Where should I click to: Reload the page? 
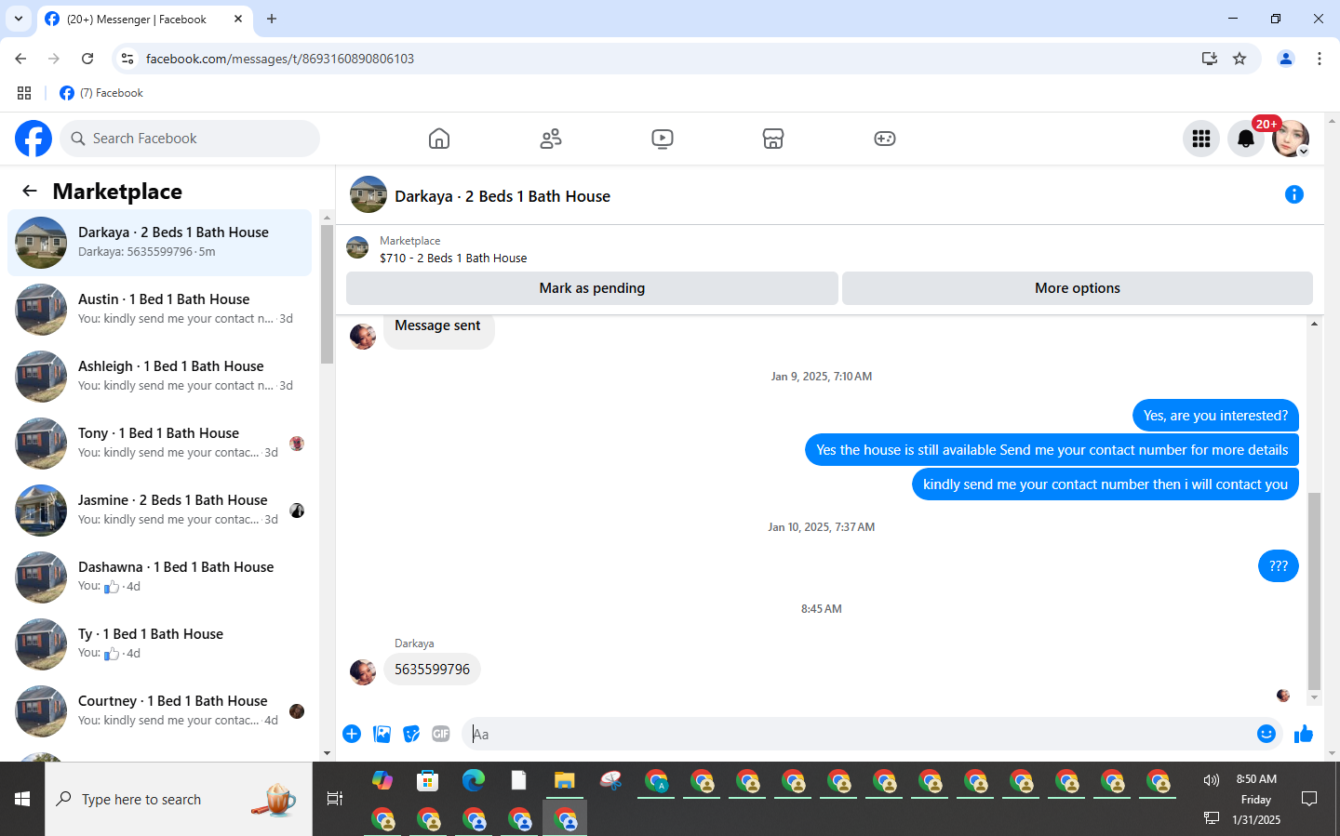point(87,59)
